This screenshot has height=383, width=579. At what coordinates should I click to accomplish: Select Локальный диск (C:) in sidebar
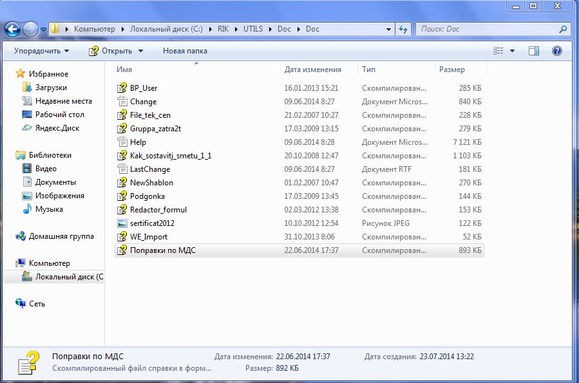coord(68,277)
